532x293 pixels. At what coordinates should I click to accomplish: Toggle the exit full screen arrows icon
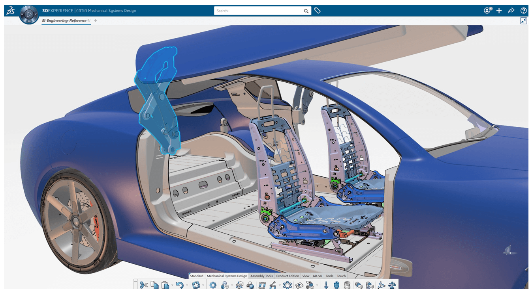point(524,20)
